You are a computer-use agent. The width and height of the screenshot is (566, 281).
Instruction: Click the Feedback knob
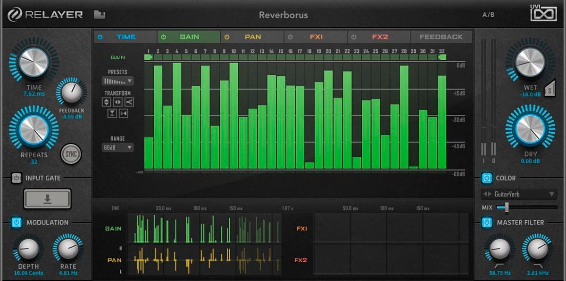[x=72, y=92]
